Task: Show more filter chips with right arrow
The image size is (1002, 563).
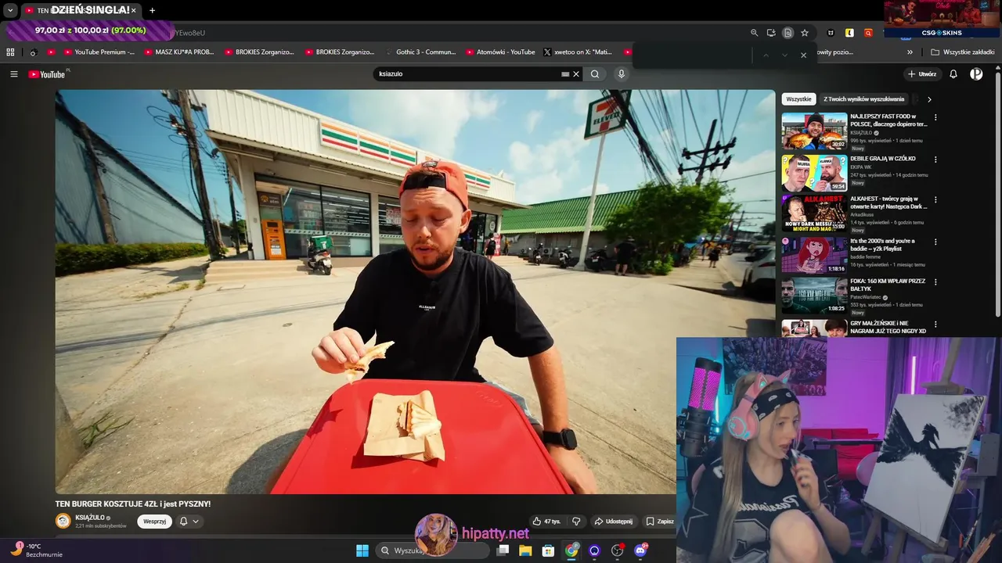Action: pos(929,99)
